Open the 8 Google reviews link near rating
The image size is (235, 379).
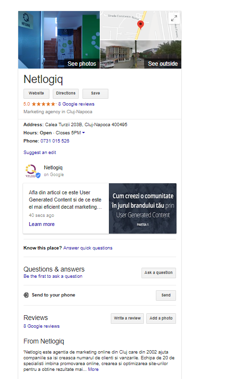[x=76, y=104]
